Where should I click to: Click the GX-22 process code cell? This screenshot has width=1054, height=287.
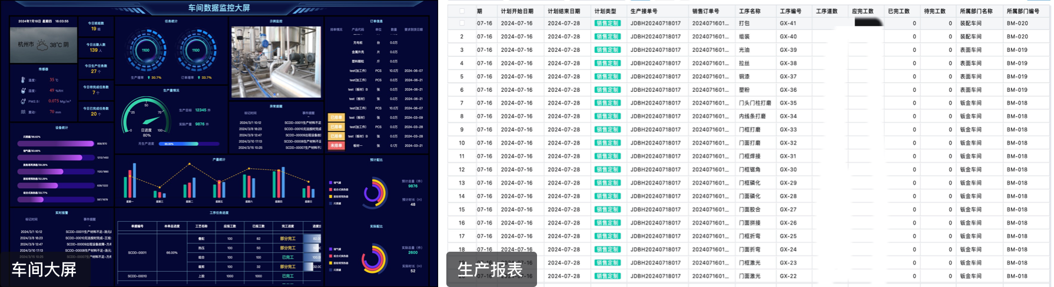coord(788,276)
